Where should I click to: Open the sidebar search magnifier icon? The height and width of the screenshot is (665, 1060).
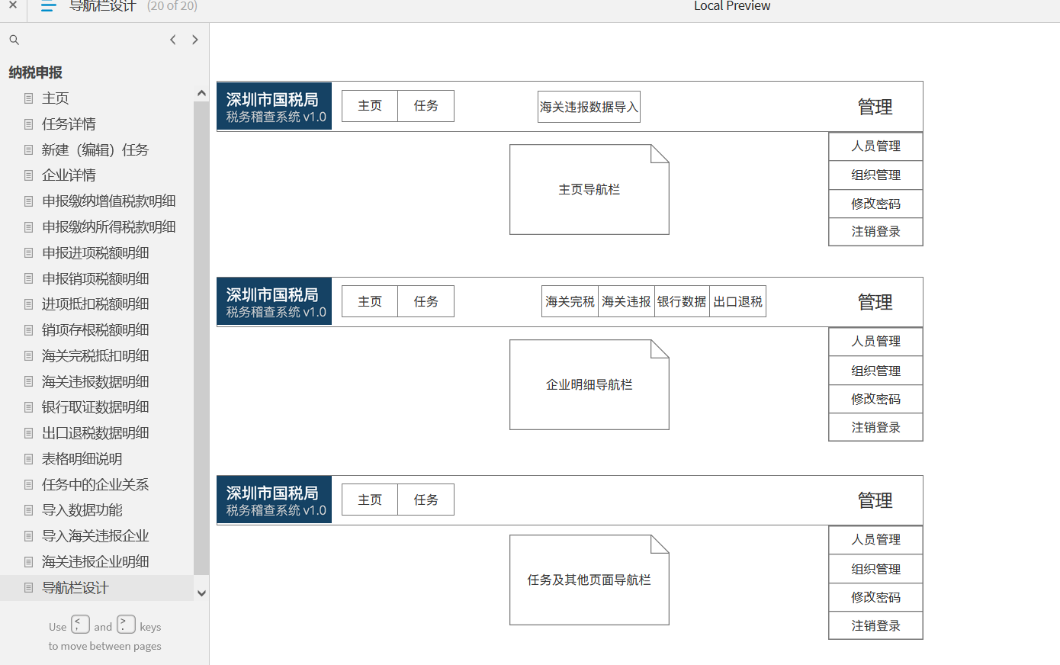[x=14, y=40]
